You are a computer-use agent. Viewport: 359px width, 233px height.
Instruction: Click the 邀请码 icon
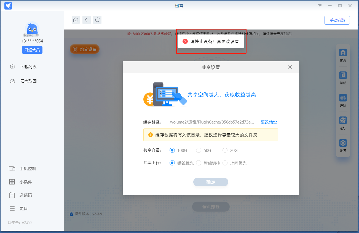pyautogui.click(x=12, y=195)
